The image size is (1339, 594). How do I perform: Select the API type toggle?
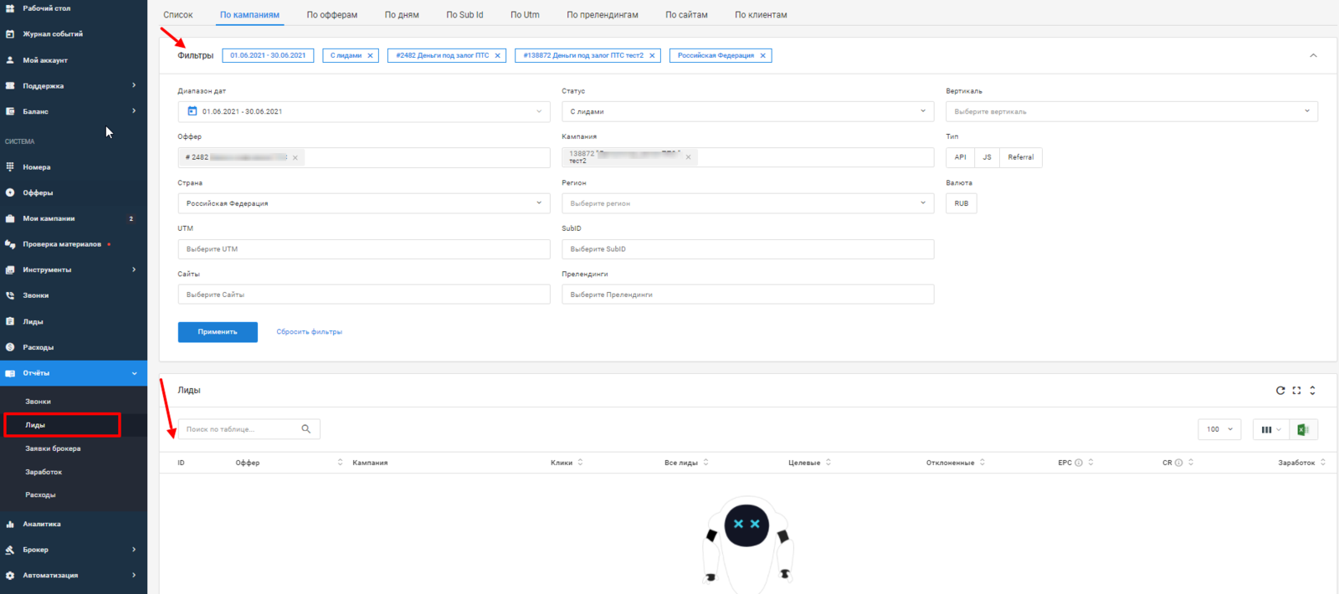[x=960, y=157]
